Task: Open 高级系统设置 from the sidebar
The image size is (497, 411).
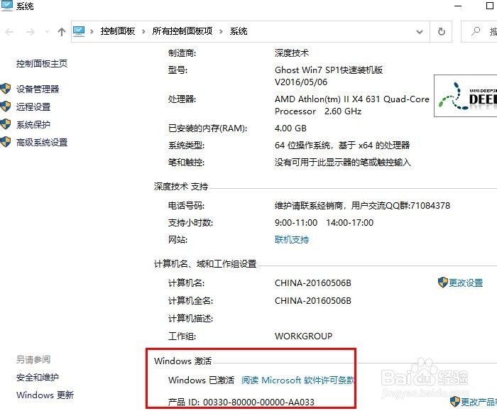Action: click(x=42, y=142)
